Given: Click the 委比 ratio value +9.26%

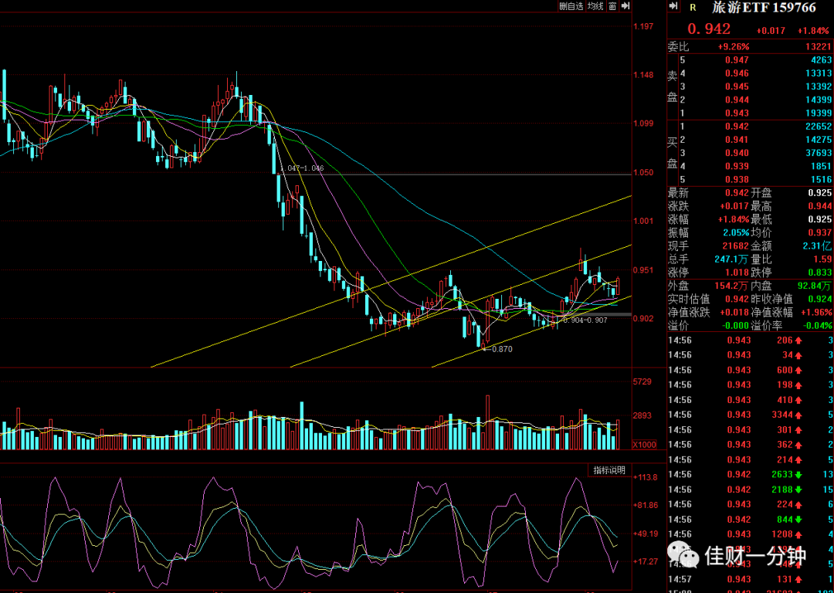Looking at the screenshot, I should [734, 47].
